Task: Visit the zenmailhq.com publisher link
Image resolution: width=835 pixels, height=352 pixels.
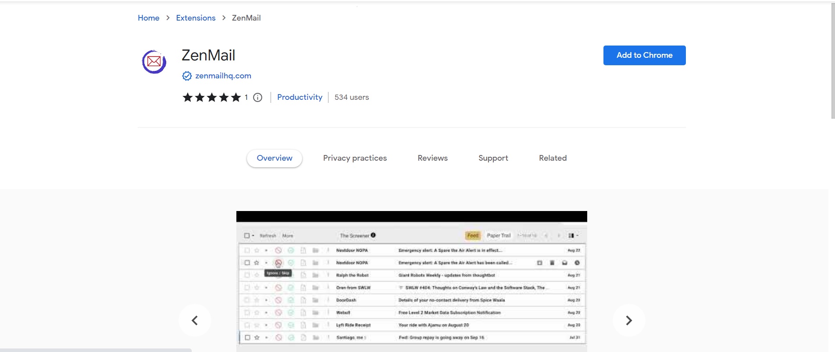Action: 223,76
